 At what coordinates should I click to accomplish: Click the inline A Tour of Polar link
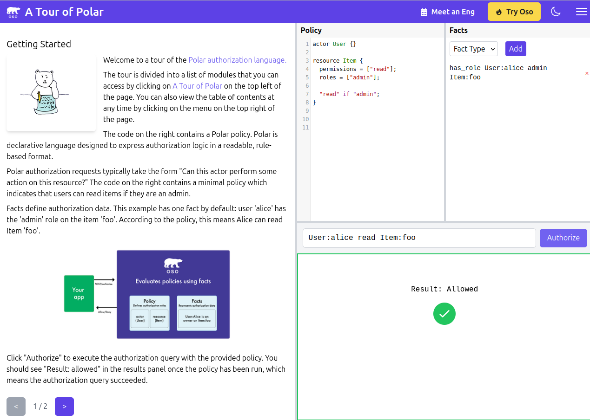[x=197, y=86]
